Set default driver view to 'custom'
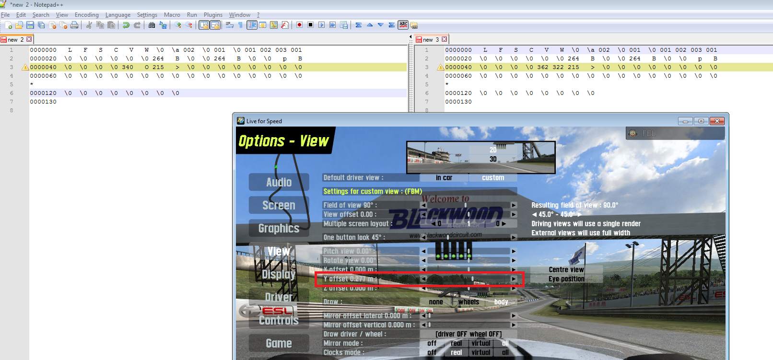The image size is (773, 360). [493, 178]
